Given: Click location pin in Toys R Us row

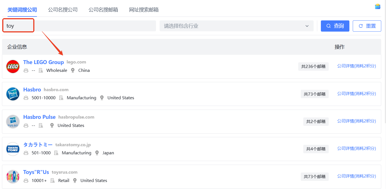Looking at the screenshot, I should tap(75, 181).
